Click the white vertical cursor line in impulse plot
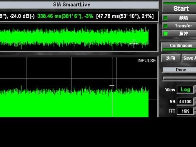This screenshot has width=196, height=147. pyautogui.click(x=112, y=87)
